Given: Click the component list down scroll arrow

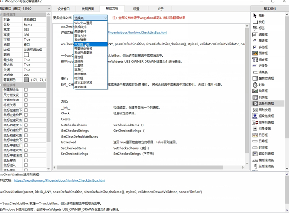Looking at the screenshot, I should [287, 169].
